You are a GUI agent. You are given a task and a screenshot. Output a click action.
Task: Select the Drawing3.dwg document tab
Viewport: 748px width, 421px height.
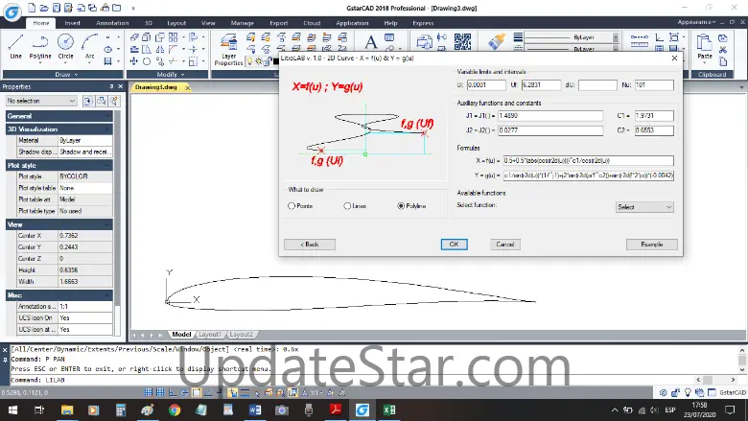pos(156,87)
